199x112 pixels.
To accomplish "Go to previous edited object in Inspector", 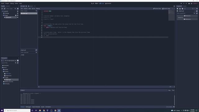I will 193,9.
